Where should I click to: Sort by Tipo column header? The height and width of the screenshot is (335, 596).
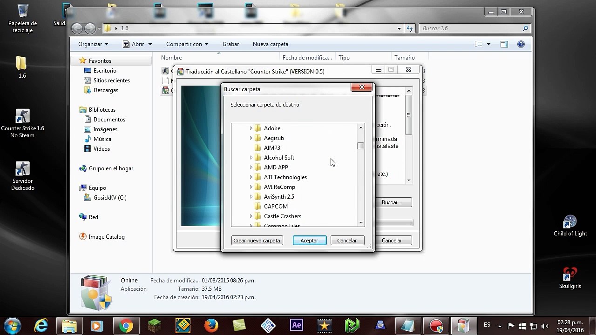pyautogui.click(x=363, y=58)
